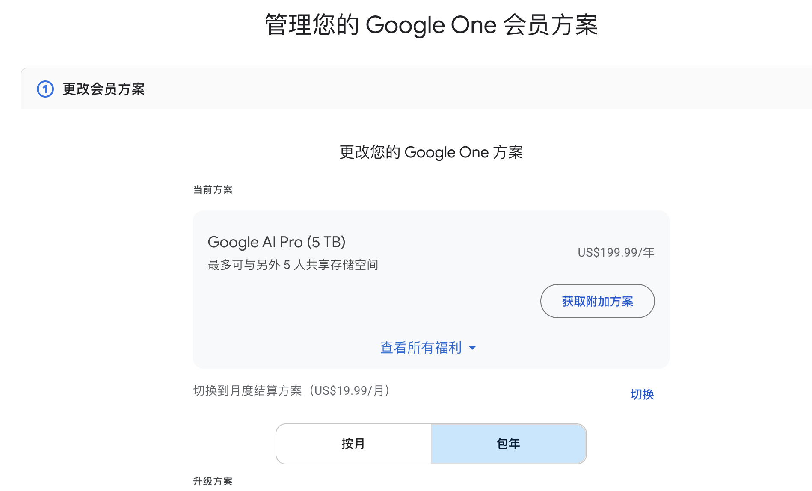The width and height of the screenshot is (812, 491).
Task: Click the 升级方案 label
Action: pos(213,482)
